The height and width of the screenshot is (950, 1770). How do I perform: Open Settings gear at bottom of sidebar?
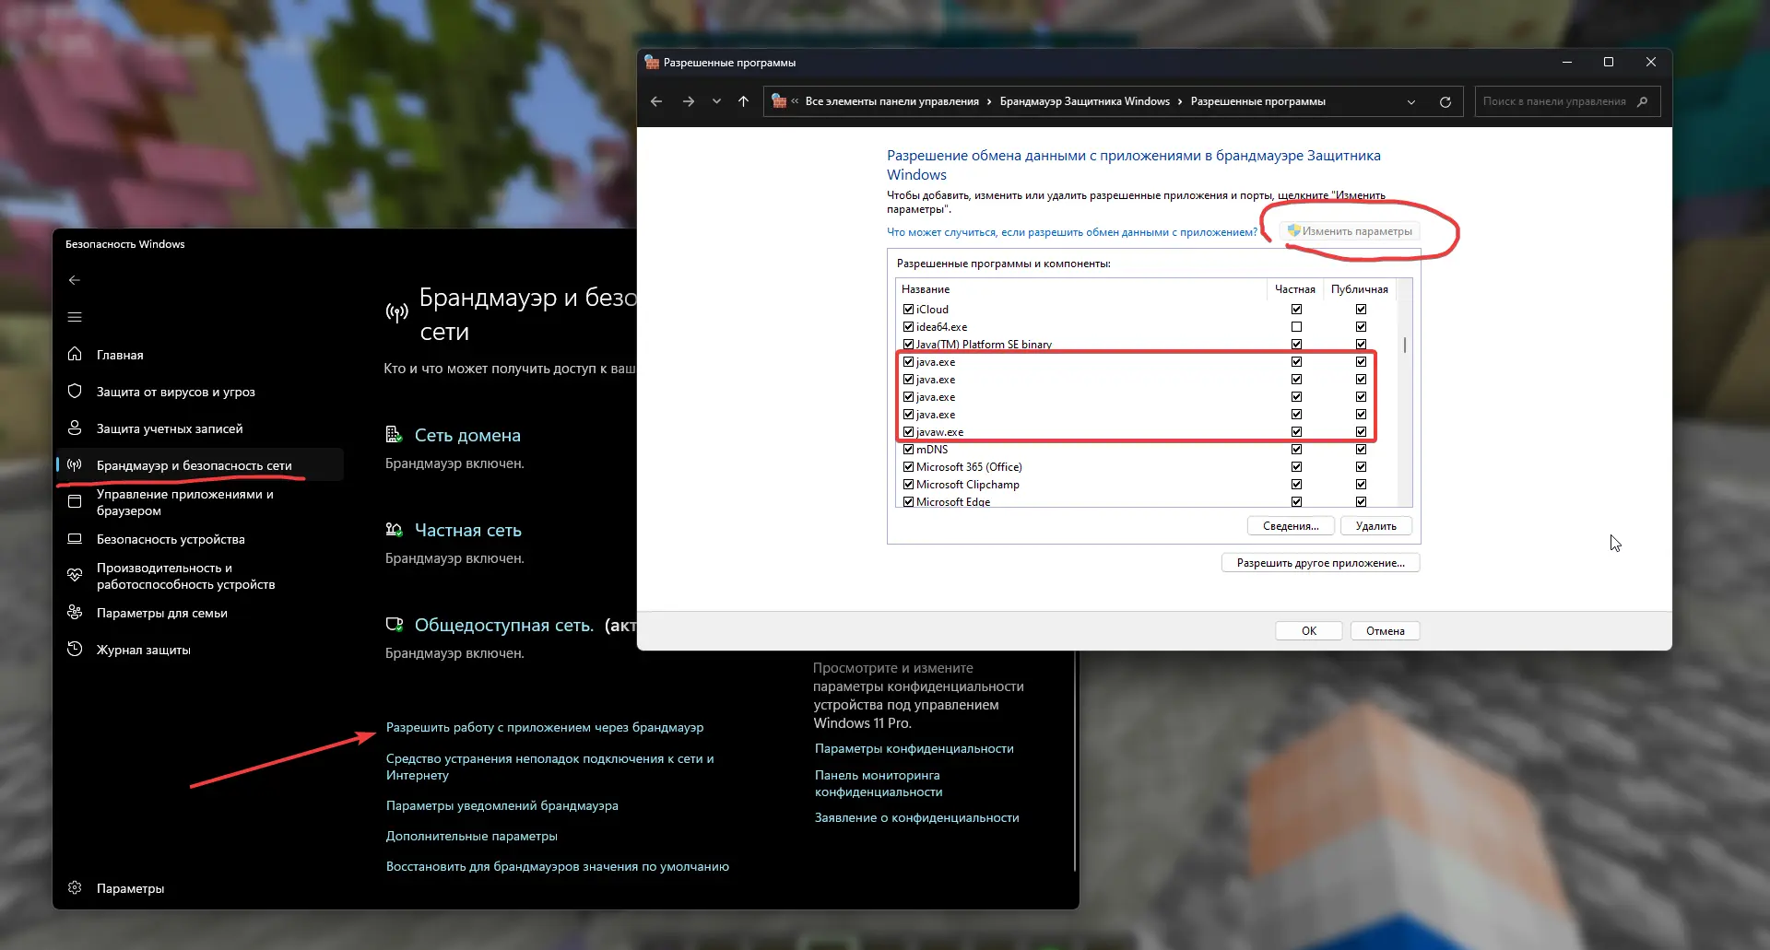coord(76,888)
